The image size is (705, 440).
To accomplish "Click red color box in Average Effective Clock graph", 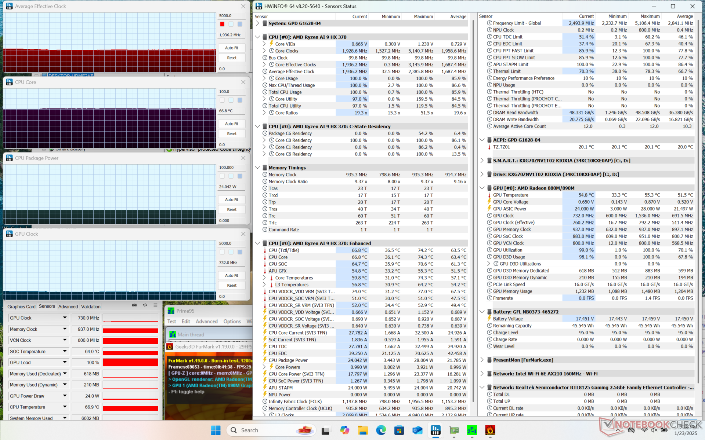I will tap(222, 24).
